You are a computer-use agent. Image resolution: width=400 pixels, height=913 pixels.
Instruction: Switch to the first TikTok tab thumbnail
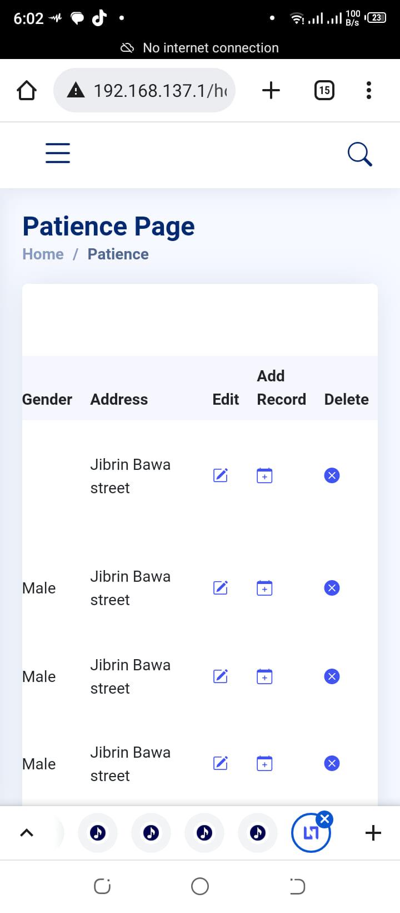click(x=98, y=833)
